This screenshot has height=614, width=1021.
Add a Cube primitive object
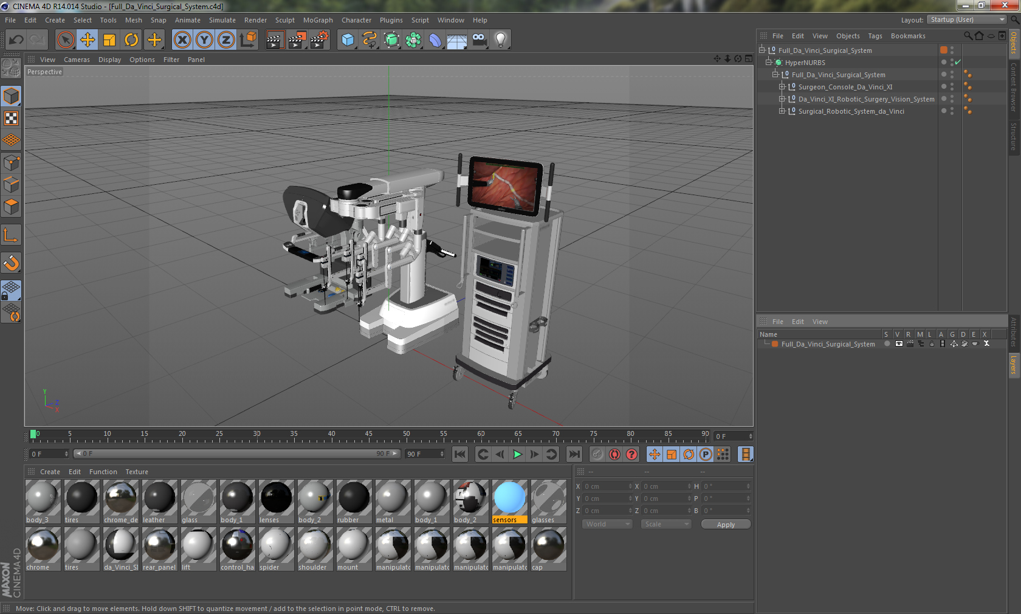pyautogui.click(x=348, y=40)
